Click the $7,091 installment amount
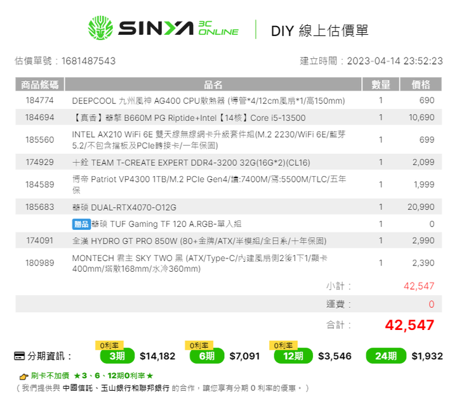The image size is (457, 406). click(244, 356)
